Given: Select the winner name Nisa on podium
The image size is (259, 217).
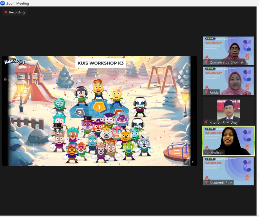Looking at the screenshot, I should tap(98, 76).
